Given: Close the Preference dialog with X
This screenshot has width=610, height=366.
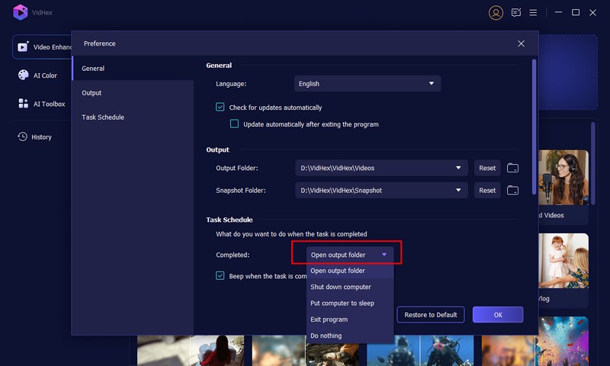Looking at the screenshot, I should [521, 44].
